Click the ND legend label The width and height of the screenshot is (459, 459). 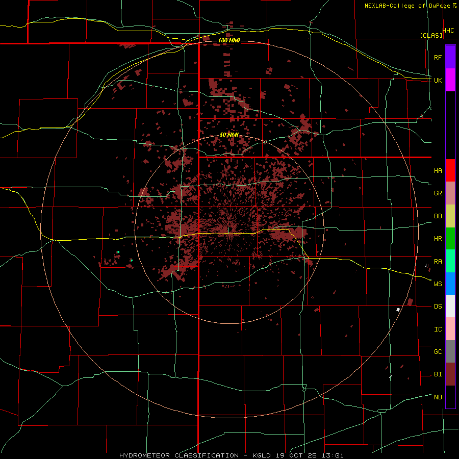point(438,397)
